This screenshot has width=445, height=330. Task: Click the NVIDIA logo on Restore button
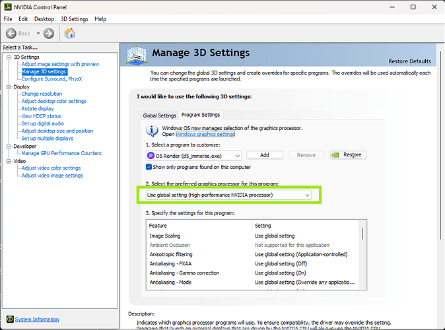(337, 155)
